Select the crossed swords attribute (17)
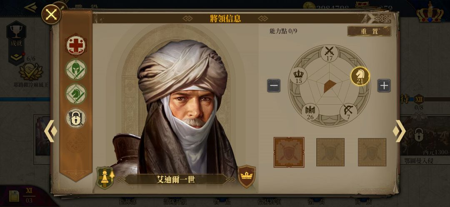 [329, 53]
